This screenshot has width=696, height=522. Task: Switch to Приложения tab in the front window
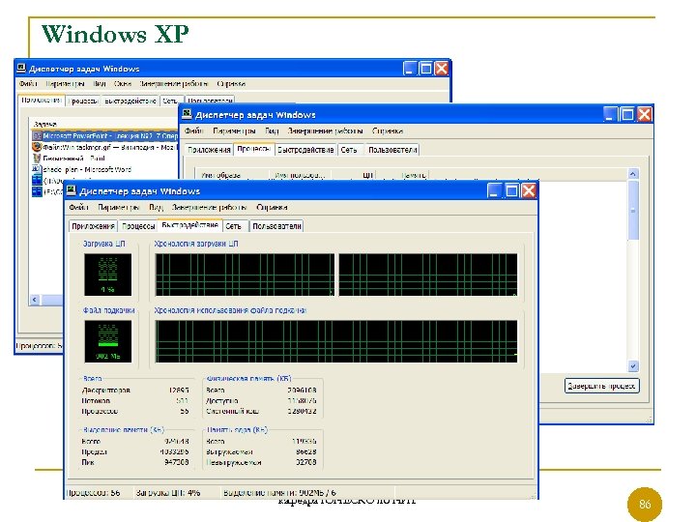point(93,226)
